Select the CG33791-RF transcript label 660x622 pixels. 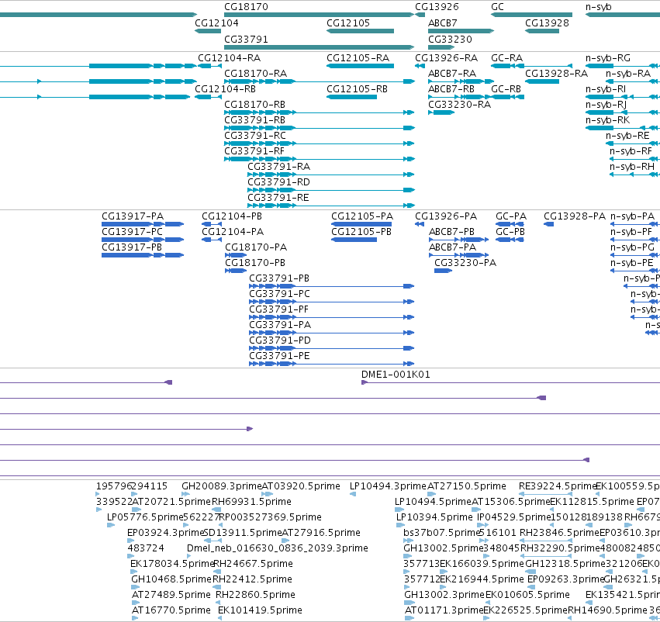point(254,151)
